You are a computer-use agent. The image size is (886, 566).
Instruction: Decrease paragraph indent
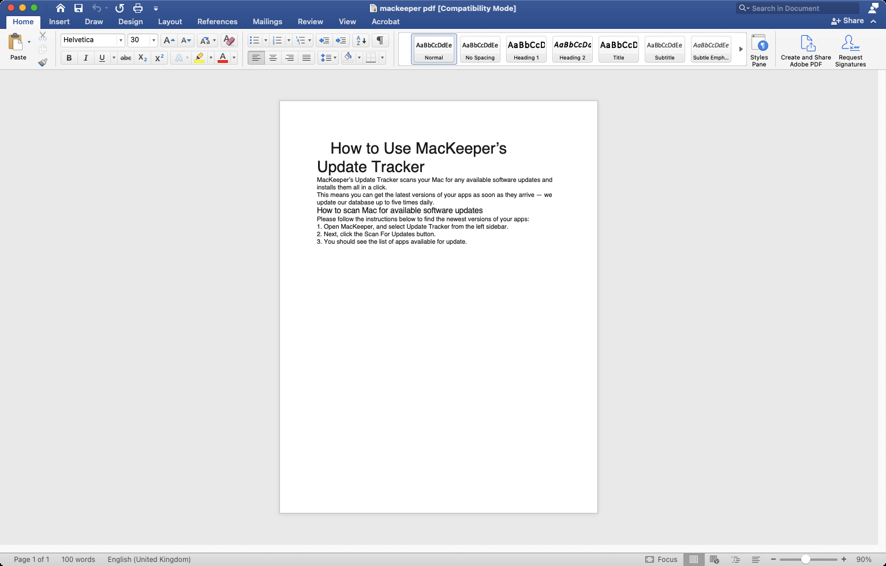(x=324, y=40)
